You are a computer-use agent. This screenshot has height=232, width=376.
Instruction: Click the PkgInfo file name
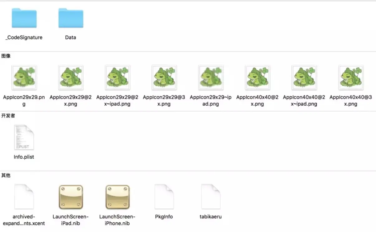(164, 216)
